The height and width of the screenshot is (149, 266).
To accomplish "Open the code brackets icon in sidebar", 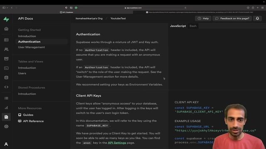I will (6, 87).
